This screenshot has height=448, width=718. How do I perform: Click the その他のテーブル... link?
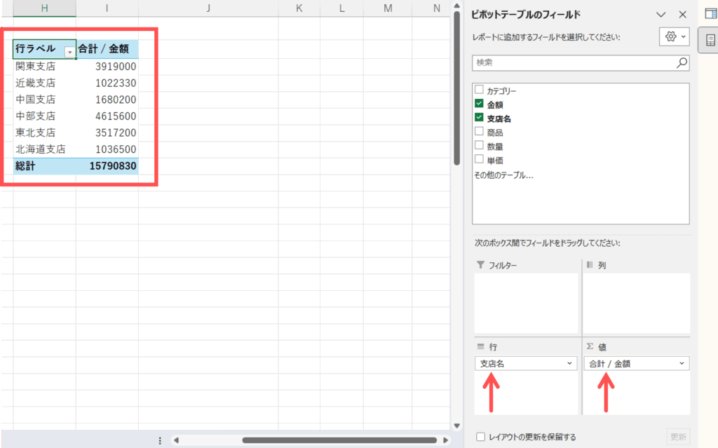point(503,175)
